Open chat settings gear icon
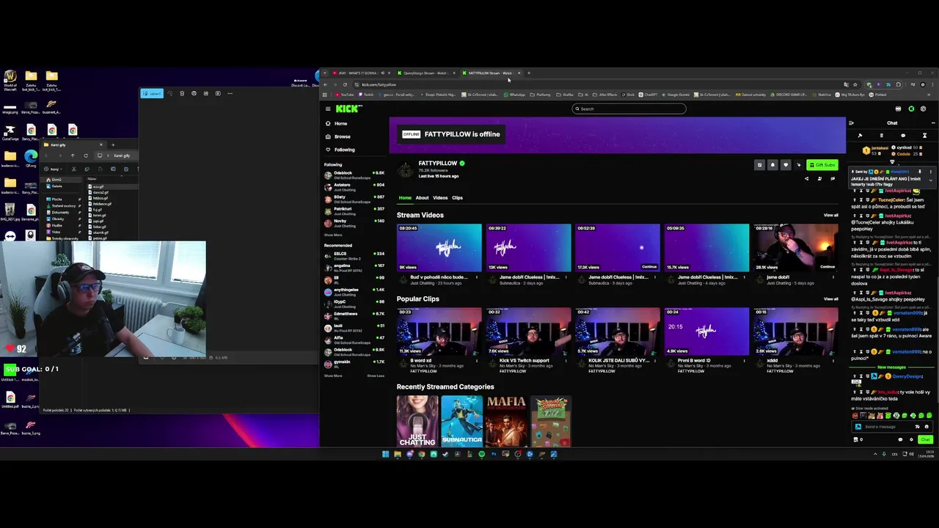The height and width of the screenshot is (528, 939). (911, 439)
